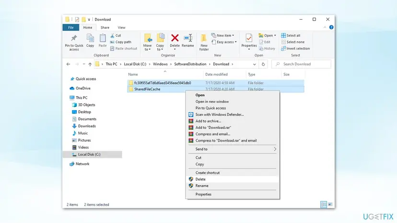Open the recent locations dropdown arrow
The height and width of the screenshot is (223, 397).
[x=84, y=64]
